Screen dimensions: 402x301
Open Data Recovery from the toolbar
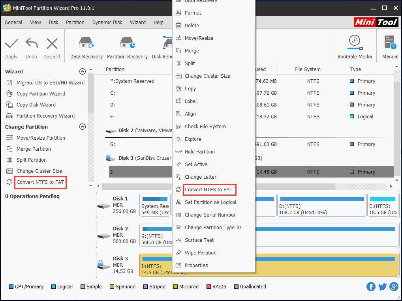(x=86, y=48)
